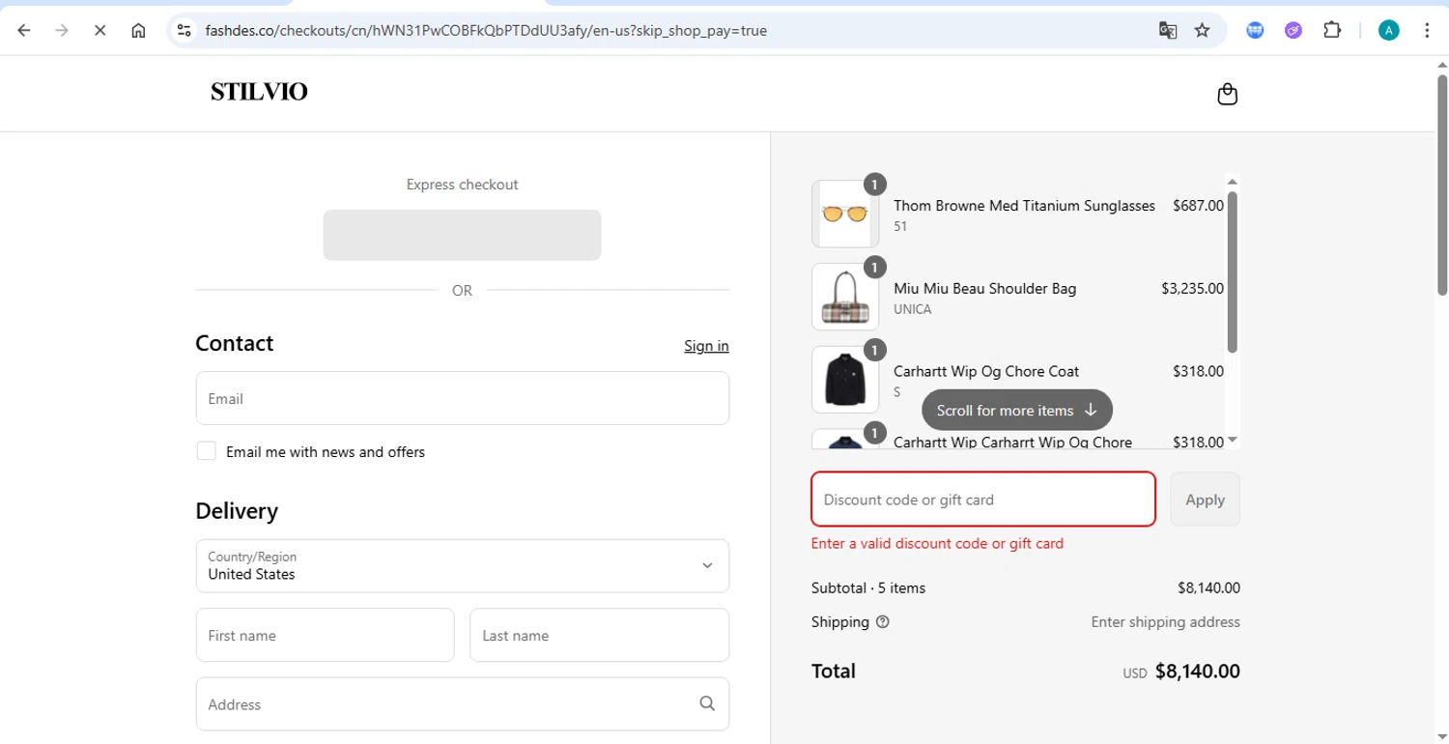The width and height of the screenshot is (1449, 744).
Task: Focus the Last name field
Action: (599, 635)
